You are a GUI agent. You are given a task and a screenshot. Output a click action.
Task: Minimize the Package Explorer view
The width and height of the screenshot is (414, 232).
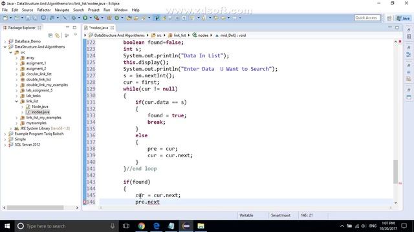[x=67, y=27]
